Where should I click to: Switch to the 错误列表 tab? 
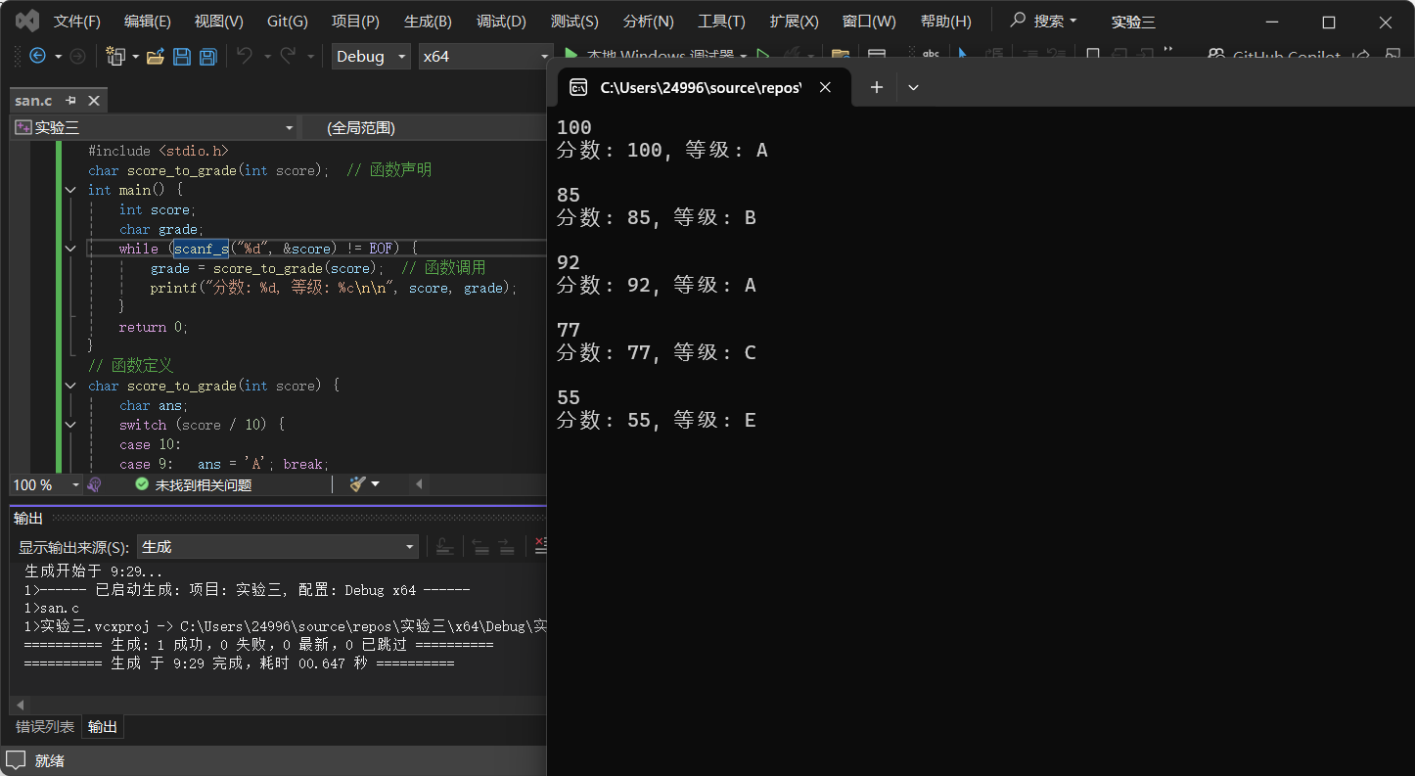[45, 726]
